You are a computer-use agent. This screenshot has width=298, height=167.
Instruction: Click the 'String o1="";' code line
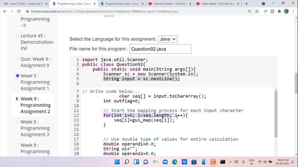point(120,149)
